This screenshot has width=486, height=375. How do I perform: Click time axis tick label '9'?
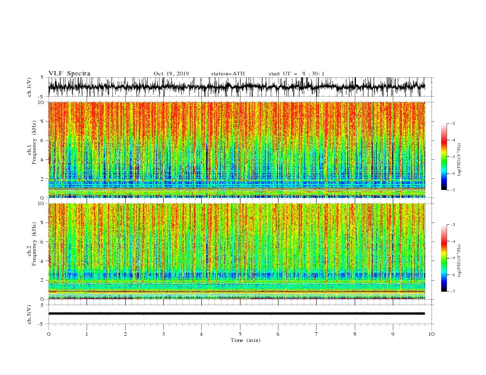coord(393,334)
